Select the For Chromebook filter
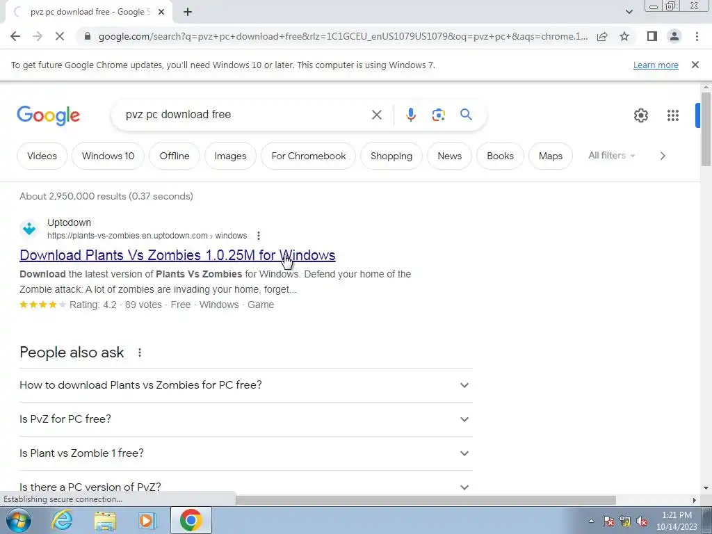The image size is (712, 534). 308,156
